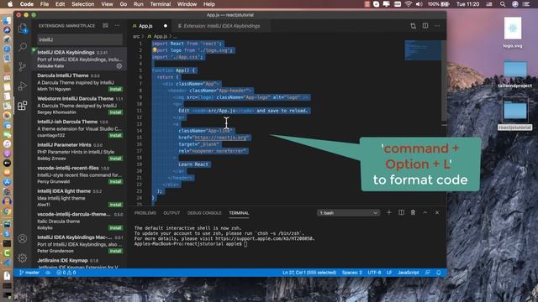
Task: Select the bash terminal dropdown
Action: [x=348, y=212]
